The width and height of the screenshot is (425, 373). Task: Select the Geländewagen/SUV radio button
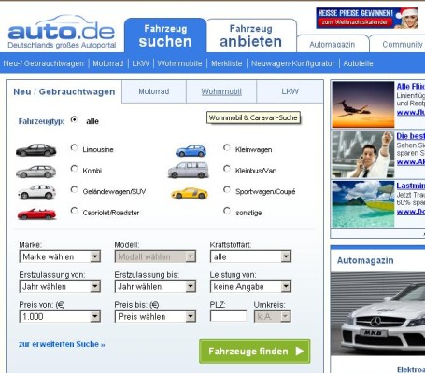[74, 189]
